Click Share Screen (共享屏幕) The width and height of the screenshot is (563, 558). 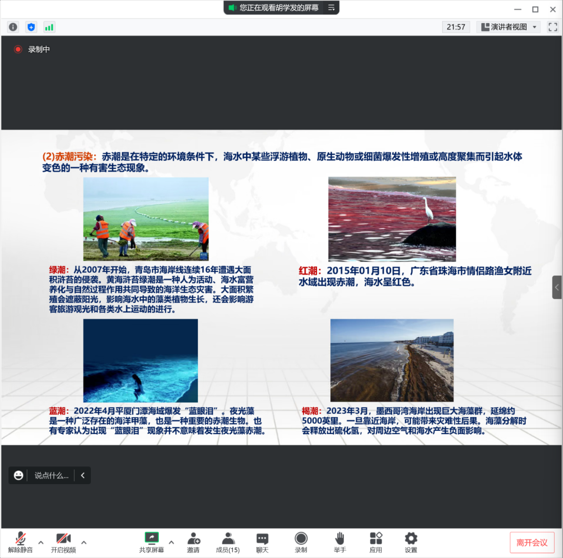point(151,542)
